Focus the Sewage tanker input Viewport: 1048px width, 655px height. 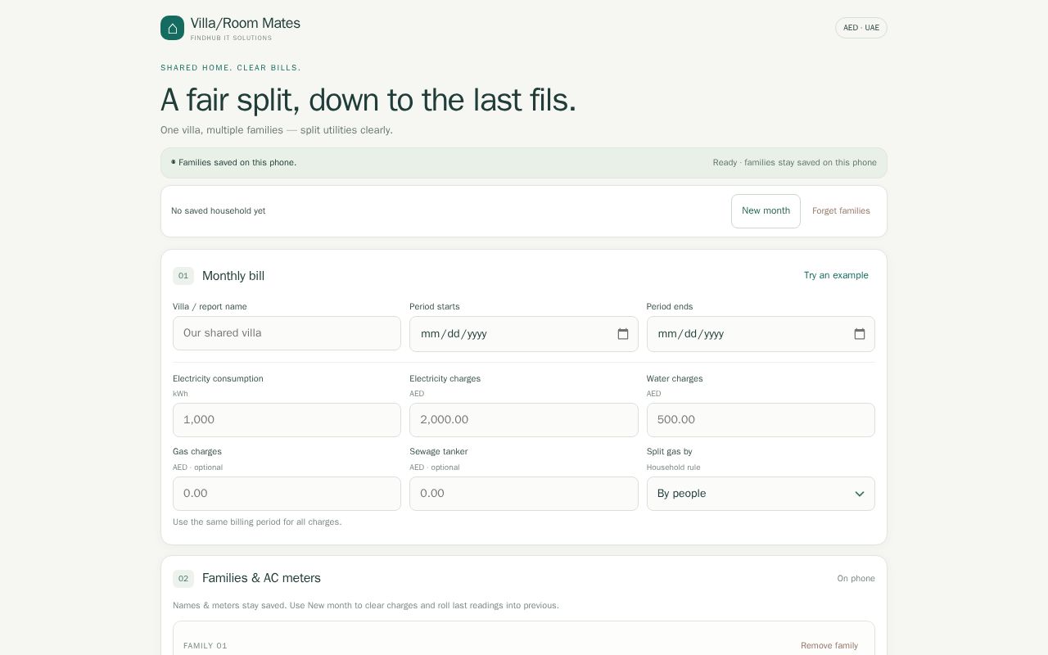(524, 494)
